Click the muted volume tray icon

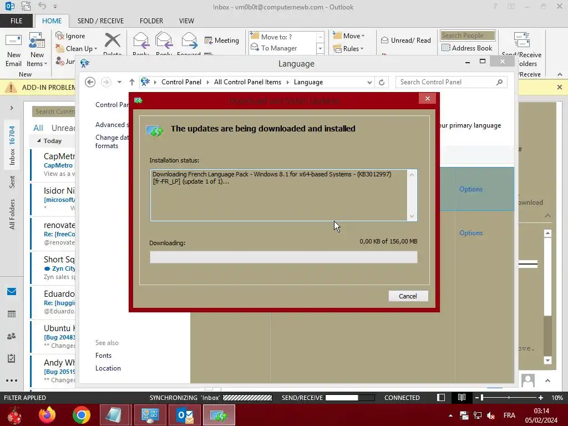click(491, 415)
